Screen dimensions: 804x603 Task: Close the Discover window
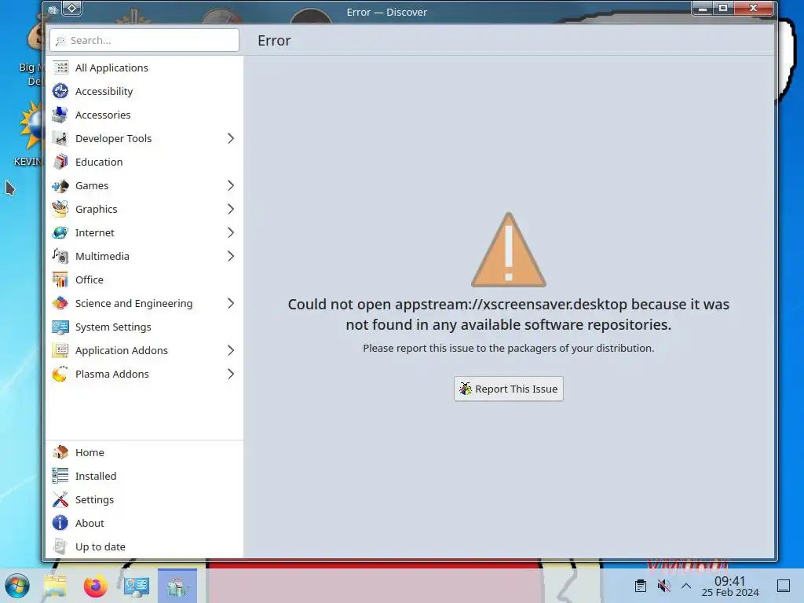[x=753, y=8]
